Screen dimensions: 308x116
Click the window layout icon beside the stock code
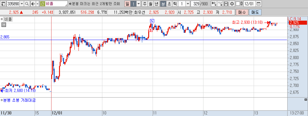[3, 3]
